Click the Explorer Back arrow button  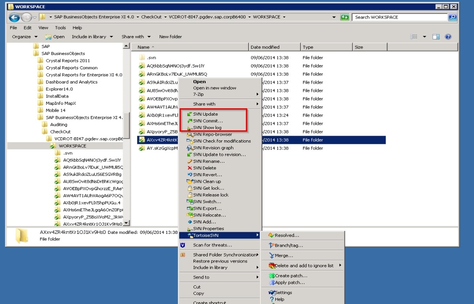14,17
